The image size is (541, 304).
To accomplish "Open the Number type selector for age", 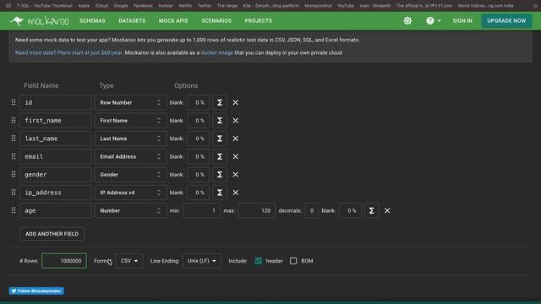I will pos(130,210).
